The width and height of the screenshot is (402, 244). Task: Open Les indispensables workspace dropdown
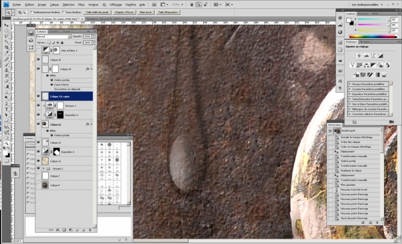pos(367,5)
